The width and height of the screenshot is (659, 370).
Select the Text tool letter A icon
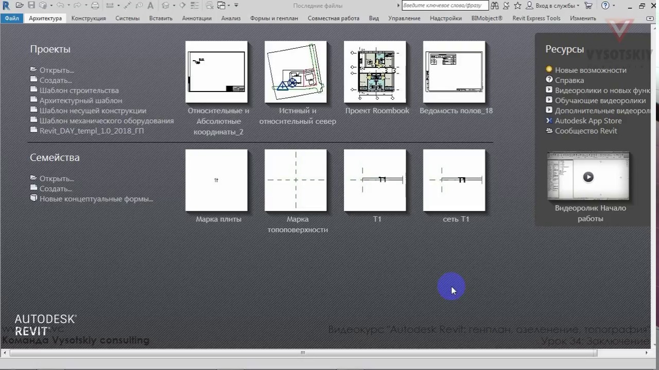tap(150, 5)
